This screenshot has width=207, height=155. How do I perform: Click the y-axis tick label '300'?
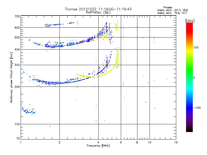(17, 65)
